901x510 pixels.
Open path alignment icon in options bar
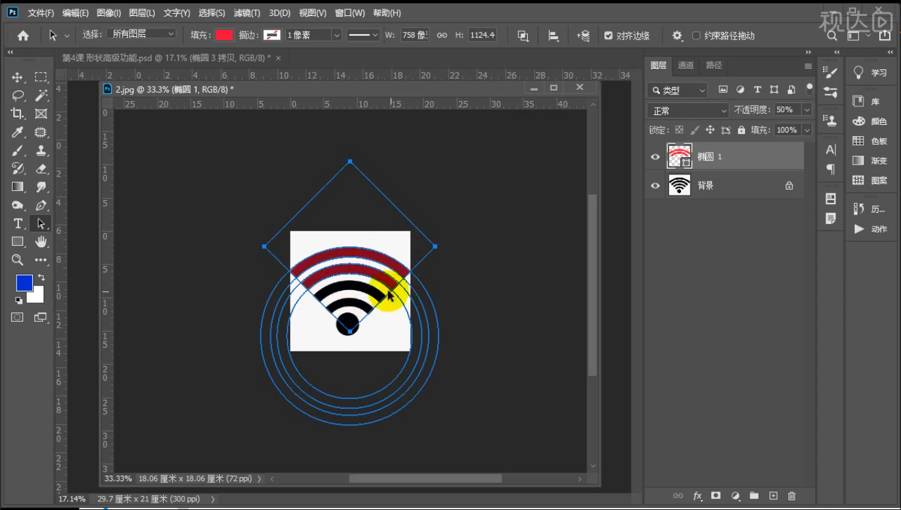pyautogui.click(x=554, y=36)
